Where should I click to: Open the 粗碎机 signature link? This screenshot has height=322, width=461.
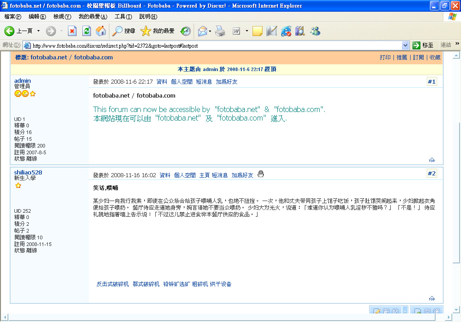[200, 284]
